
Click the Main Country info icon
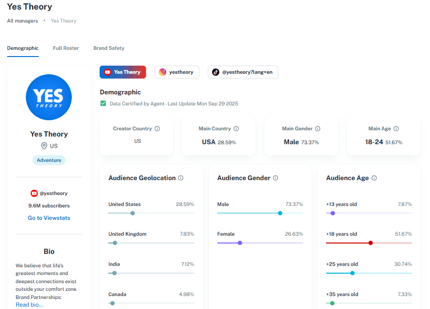click(236, 129)
